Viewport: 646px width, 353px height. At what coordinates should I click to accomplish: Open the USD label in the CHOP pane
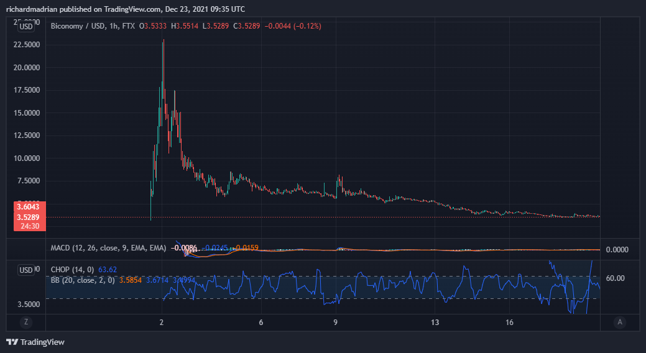pos(26,270)
